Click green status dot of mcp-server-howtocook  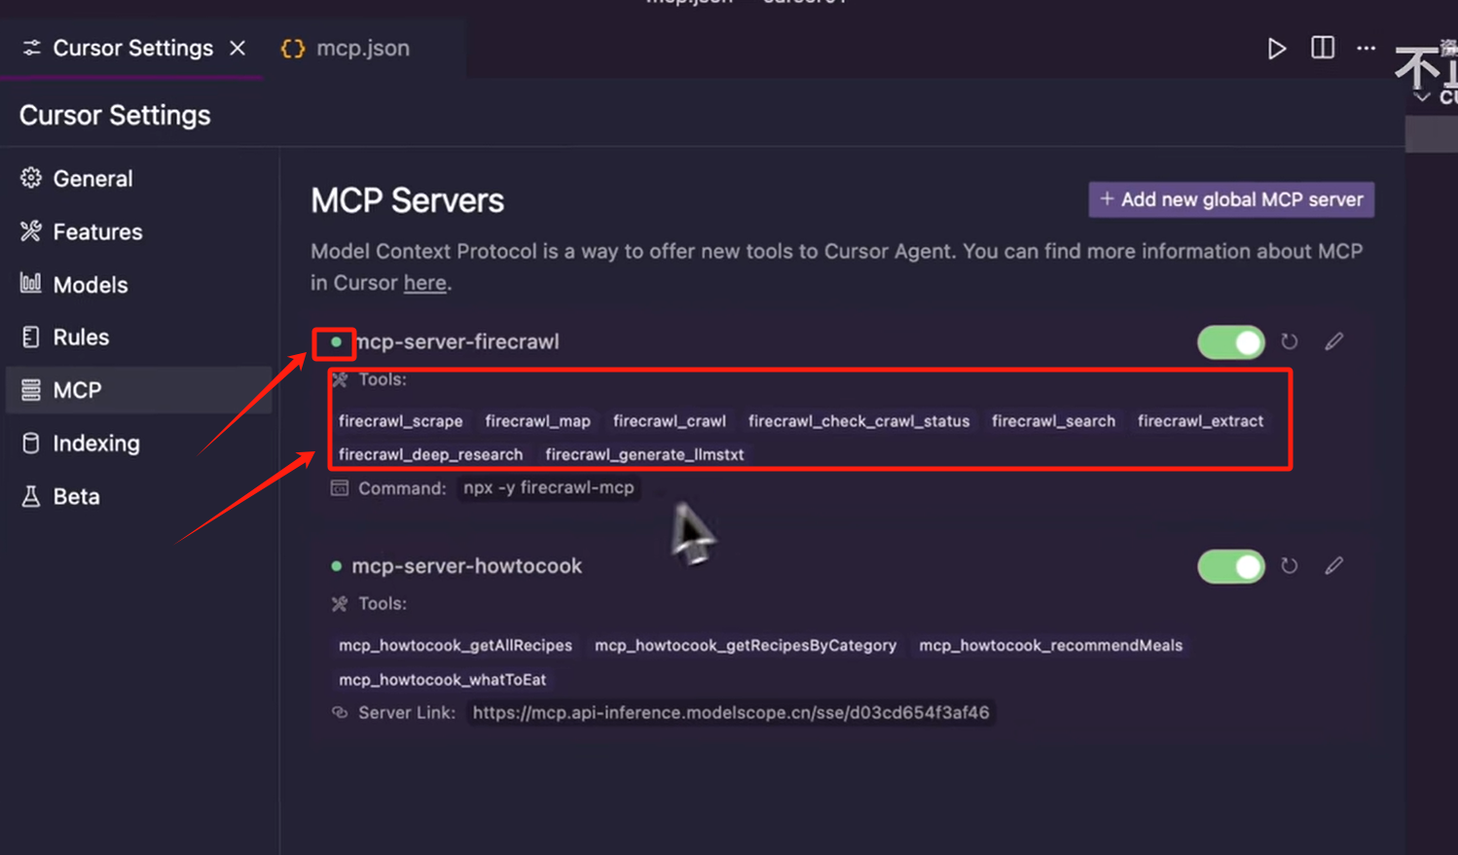[x=337, y=566]
